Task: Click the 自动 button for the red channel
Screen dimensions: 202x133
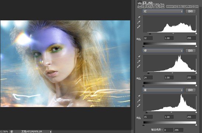Action: point(191,11)
